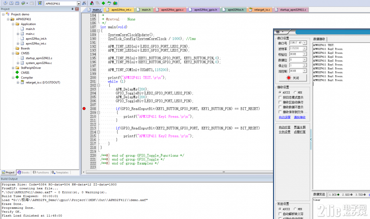Switch to apm32f4xx_gpio.c editor tab
370x219 pixels.
170,10
